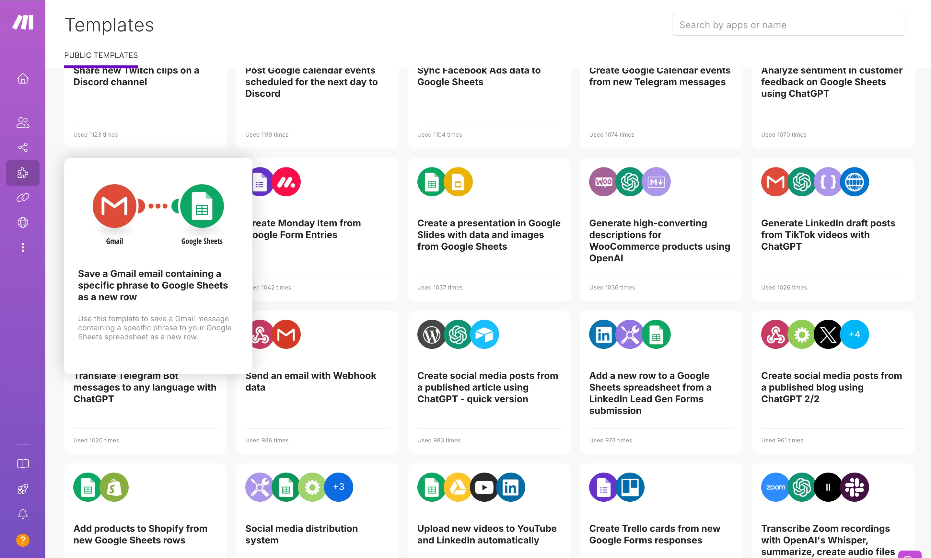The height and width of the screenshot is (558, 931).
Task: Click the Google Slides icon on presentation card
Action: (458, 182)
